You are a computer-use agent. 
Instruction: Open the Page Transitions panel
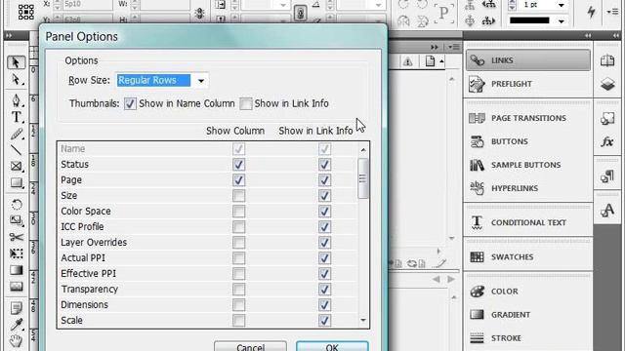528,118
